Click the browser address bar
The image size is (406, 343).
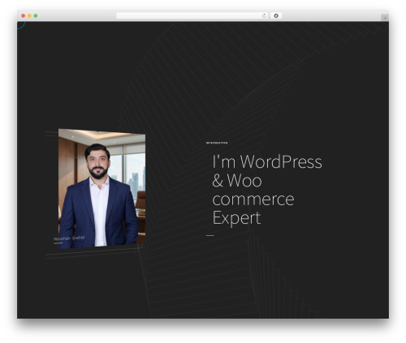[x=192, y=15]
